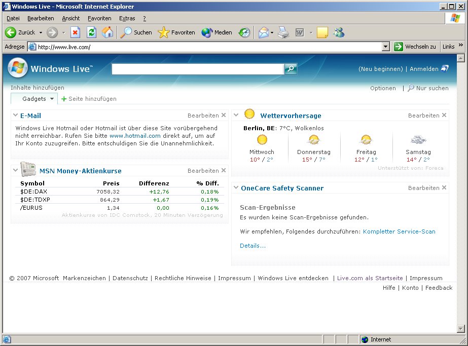The width and height of the screenshot is (468, 346).
Task: Open the www.hotmail.com link
Action: click(135, 136)
